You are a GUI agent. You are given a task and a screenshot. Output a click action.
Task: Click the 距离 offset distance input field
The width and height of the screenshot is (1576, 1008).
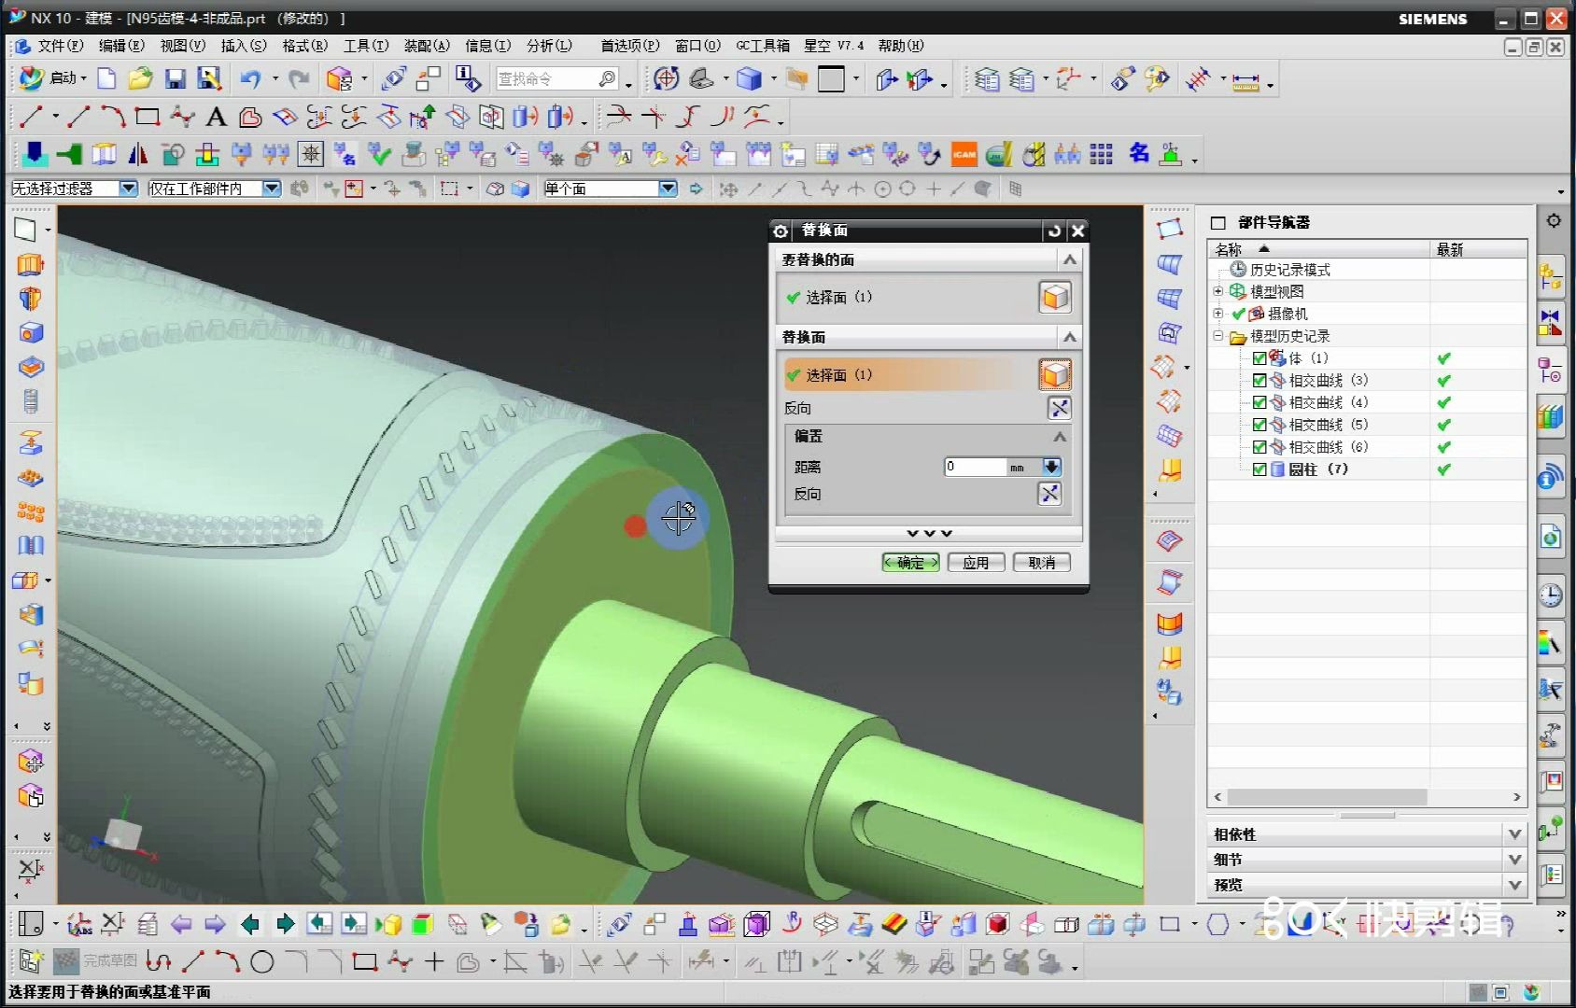(x=975, y=467)
